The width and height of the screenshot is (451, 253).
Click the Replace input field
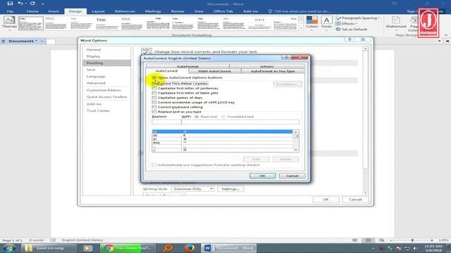point(166,122)
